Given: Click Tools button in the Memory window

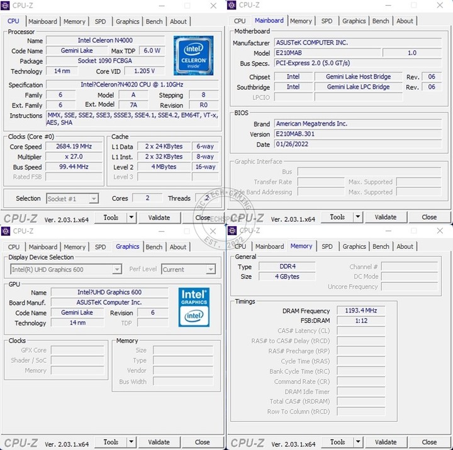Looking at the screenshot, I should click(x=337, y=442).
